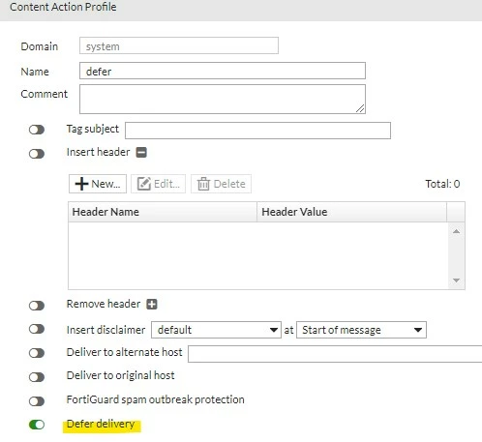Toggle Deliver to original host switch
This screenshot has width=482, height=442.
click(x=37, y=377)
